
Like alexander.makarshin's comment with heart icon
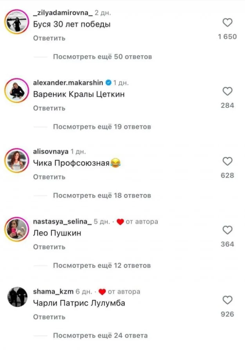click(x=227, y=91)
